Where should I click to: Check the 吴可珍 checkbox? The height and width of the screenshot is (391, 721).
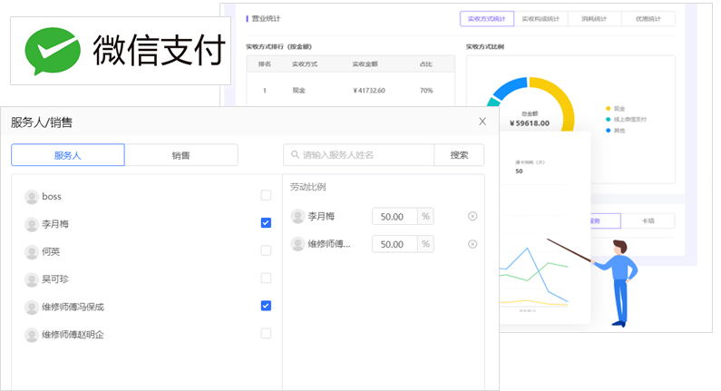click(x=266, y=279)
